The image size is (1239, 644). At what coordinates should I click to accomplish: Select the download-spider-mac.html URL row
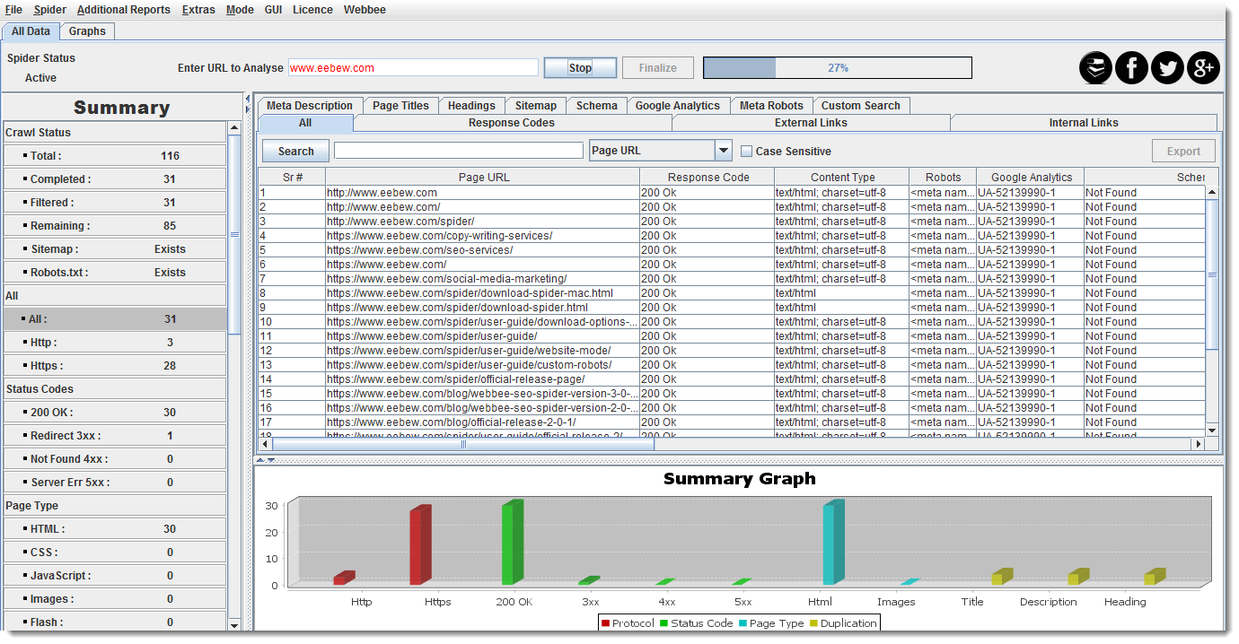[732, 293]
